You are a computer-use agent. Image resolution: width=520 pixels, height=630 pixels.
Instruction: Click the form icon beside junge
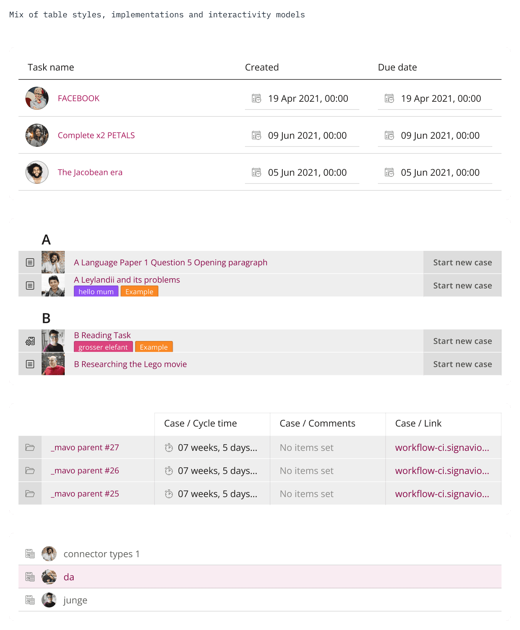30,600
